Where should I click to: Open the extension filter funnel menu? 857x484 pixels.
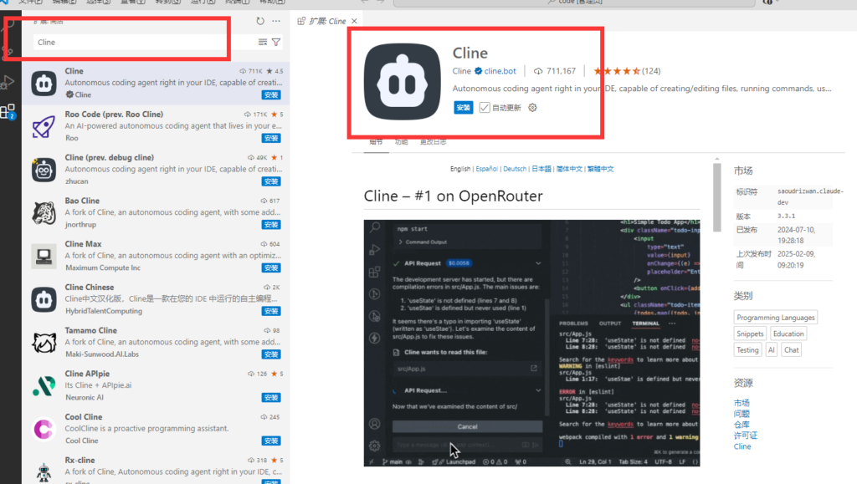point(276,42)
